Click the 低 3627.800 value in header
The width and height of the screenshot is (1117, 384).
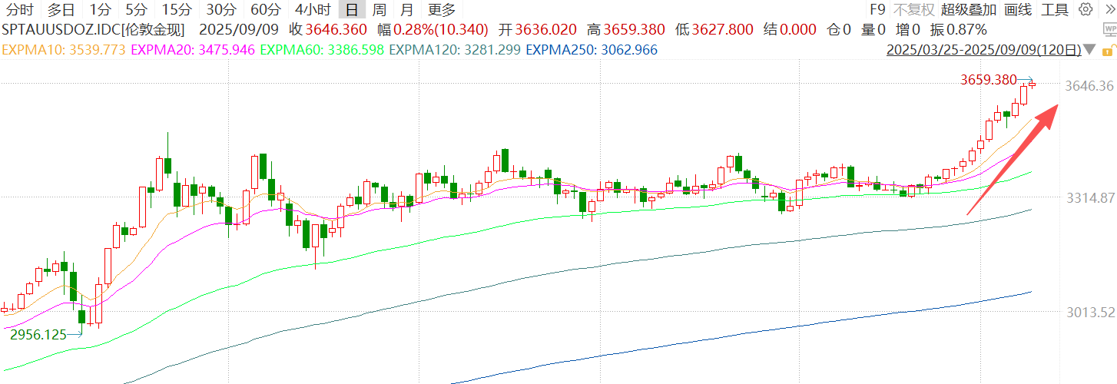(x=714, y=31)
